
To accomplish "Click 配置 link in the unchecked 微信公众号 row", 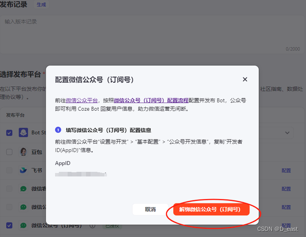I will coord(286,207).
